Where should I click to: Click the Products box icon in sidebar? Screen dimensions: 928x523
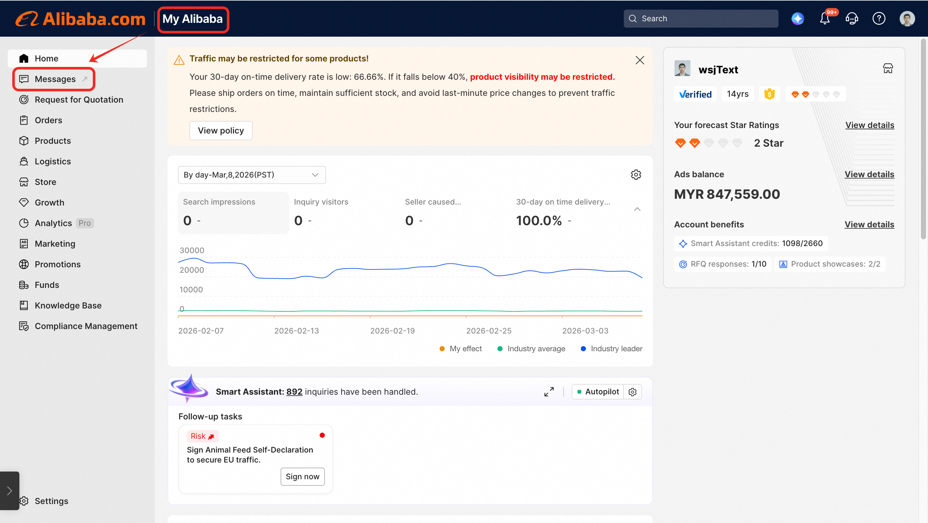tap(24, 141)
